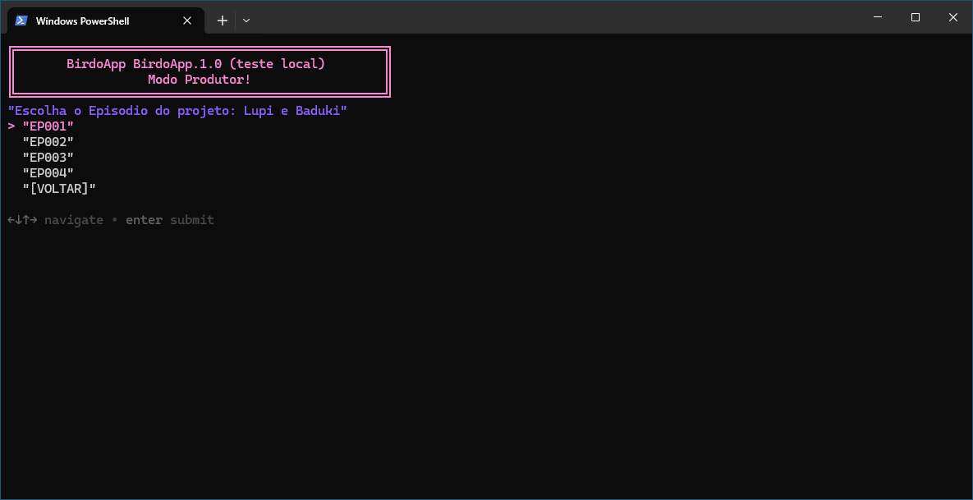
Task: Click the "Modo Produtor!" banner text
Action: click(x=200, y=80)
